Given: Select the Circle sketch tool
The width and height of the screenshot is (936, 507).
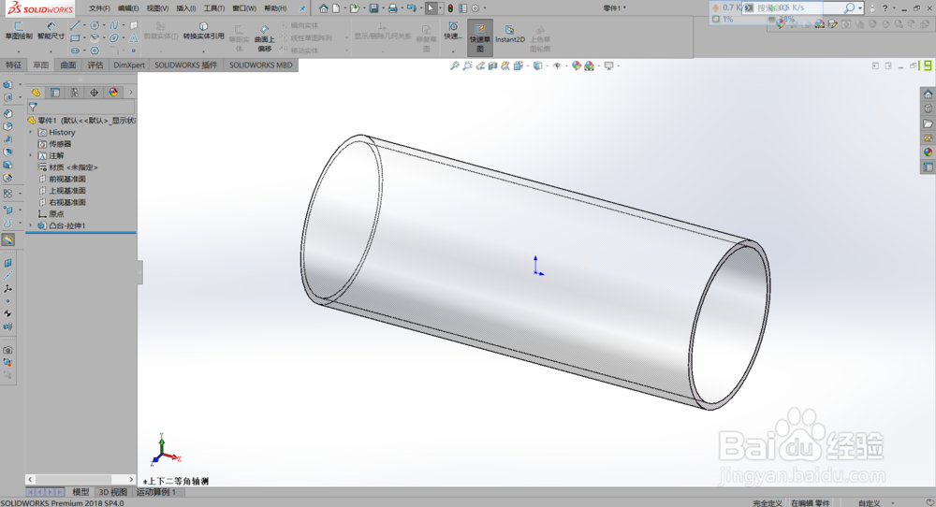Looking at the screenshot, I should 95,25.
